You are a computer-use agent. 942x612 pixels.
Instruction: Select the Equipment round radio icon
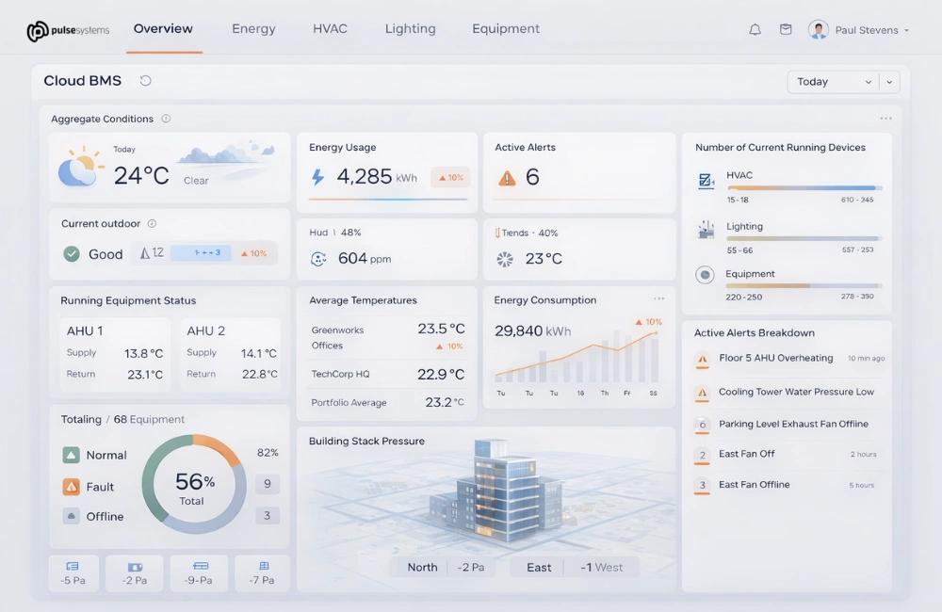coord(705,275)
